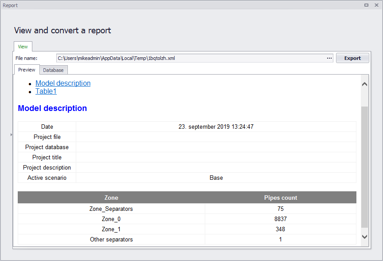
Task: Close the Report window
Action: click(x=376, y=5)
